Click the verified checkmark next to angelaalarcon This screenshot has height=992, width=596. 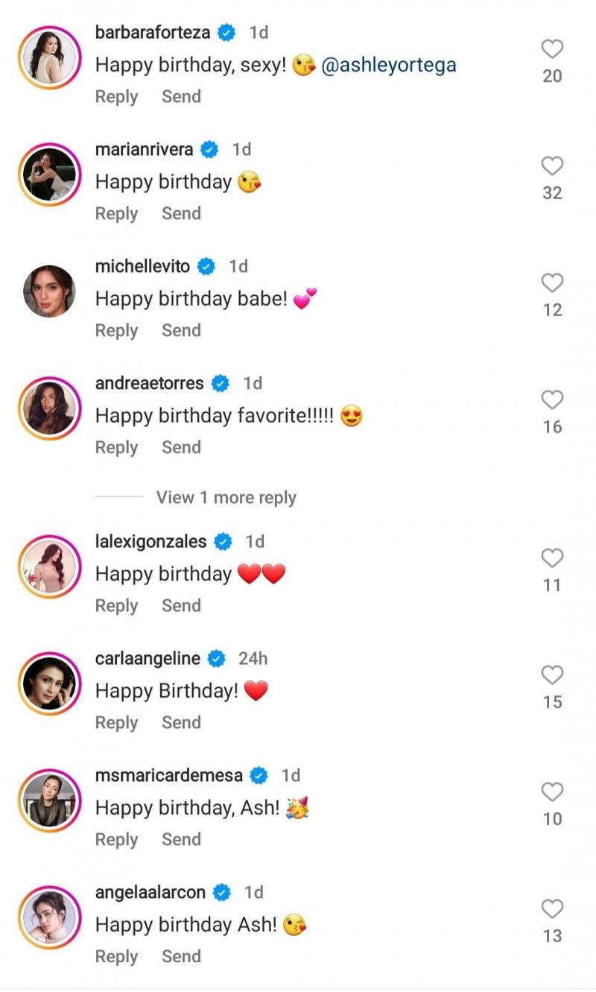[221, 891]
